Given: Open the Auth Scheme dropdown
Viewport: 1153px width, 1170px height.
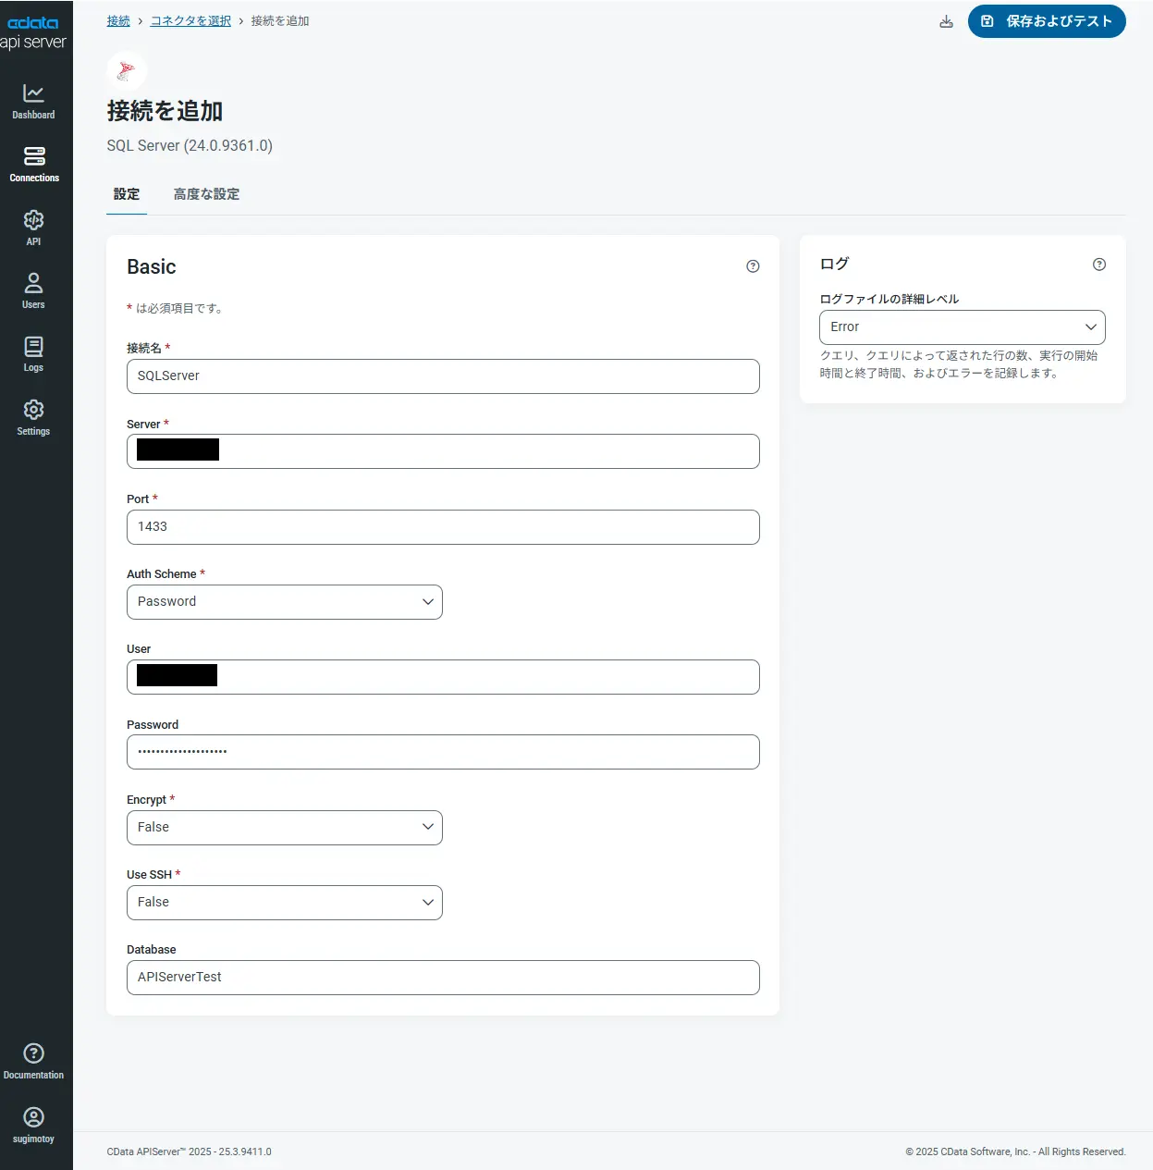Looking at the screenshot, I should (x=284, y=601).
